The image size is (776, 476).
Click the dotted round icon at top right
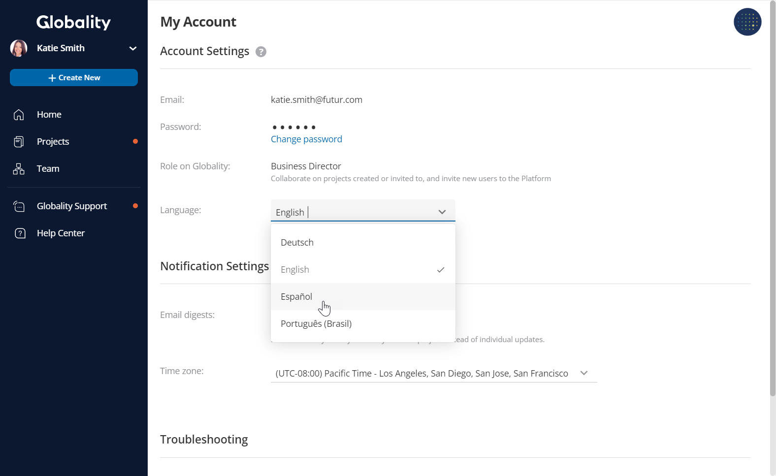tap(747, 22)
